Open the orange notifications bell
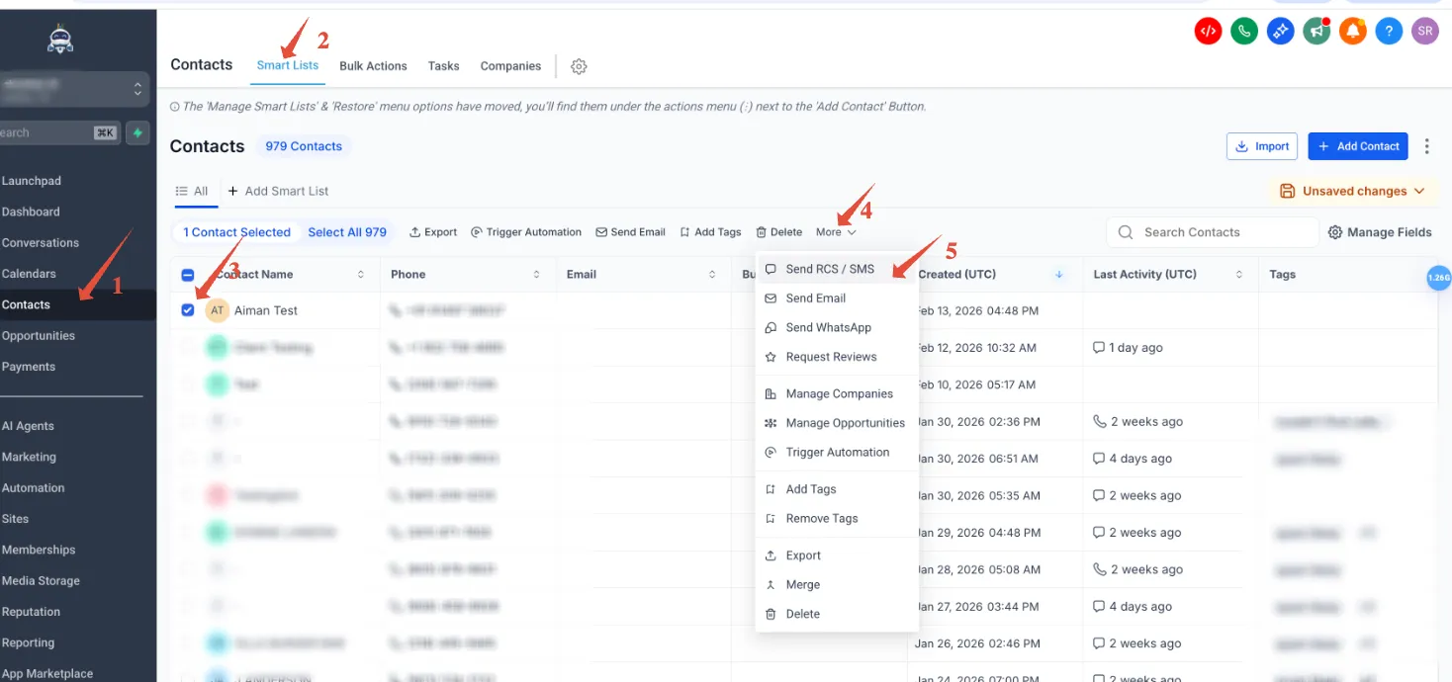 click(1352, 32)
